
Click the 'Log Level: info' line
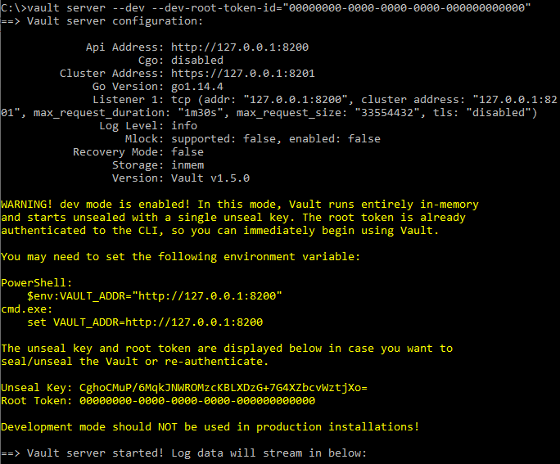pos(148,126)
